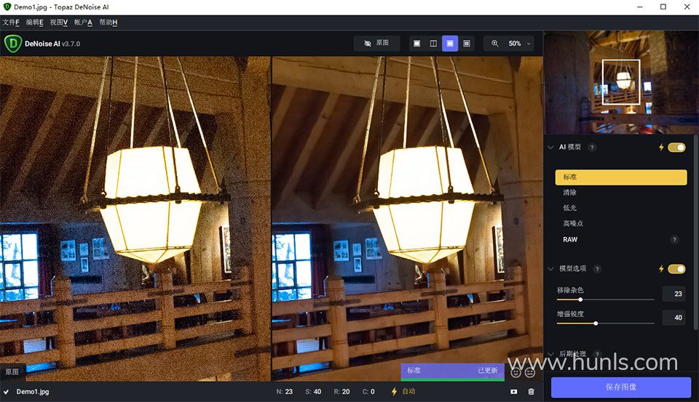Toggle the 原图 original view eye button
This screenshot has height=402, width=699.
(x=376, y=43)
